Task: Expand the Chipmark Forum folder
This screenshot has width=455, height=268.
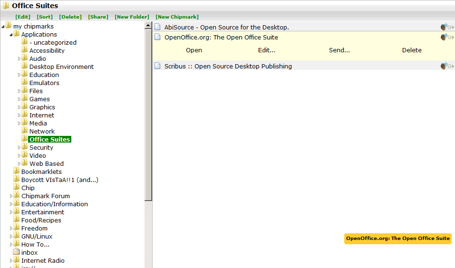Action: pos(11,196)
